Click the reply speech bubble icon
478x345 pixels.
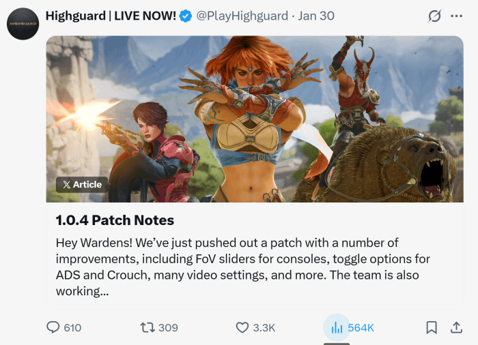(x=53, y=328)
